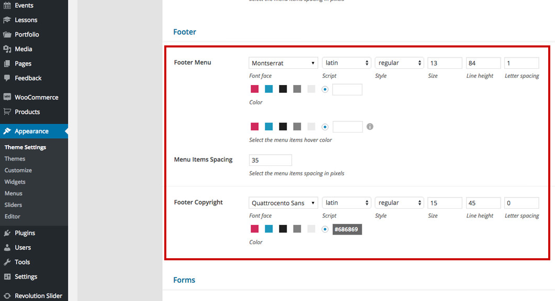The image size is (555, 301).
Task: Open Footer Menu script dropdown set to latin
Action: pyautogui.click(x=346, y=63)
